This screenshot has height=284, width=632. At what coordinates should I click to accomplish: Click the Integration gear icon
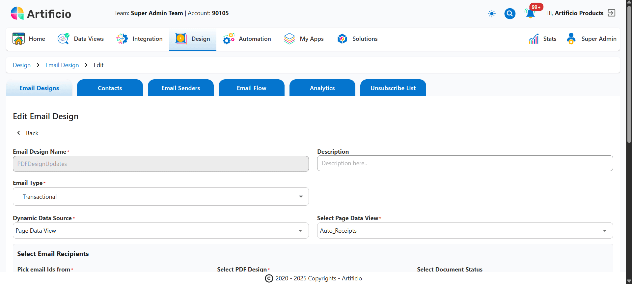(x=122, y=39)
